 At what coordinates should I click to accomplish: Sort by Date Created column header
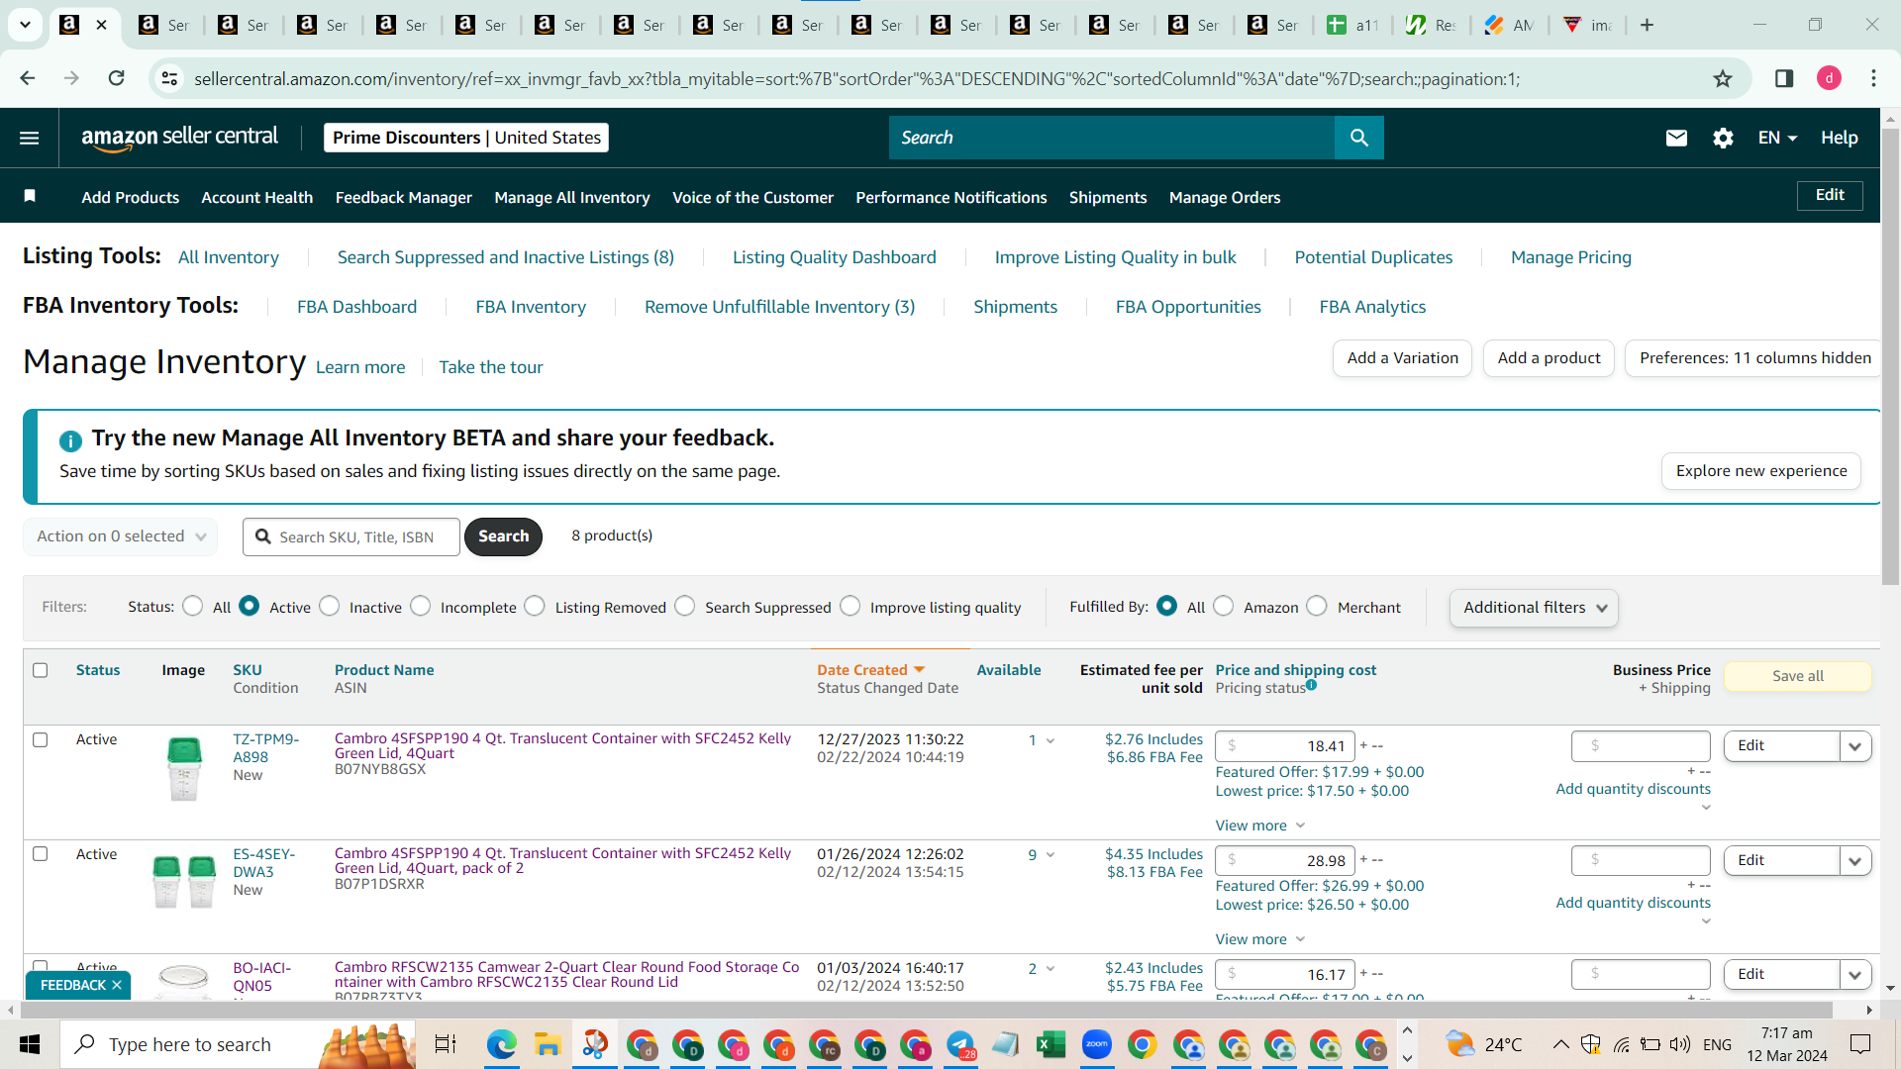tap(870, 670)
